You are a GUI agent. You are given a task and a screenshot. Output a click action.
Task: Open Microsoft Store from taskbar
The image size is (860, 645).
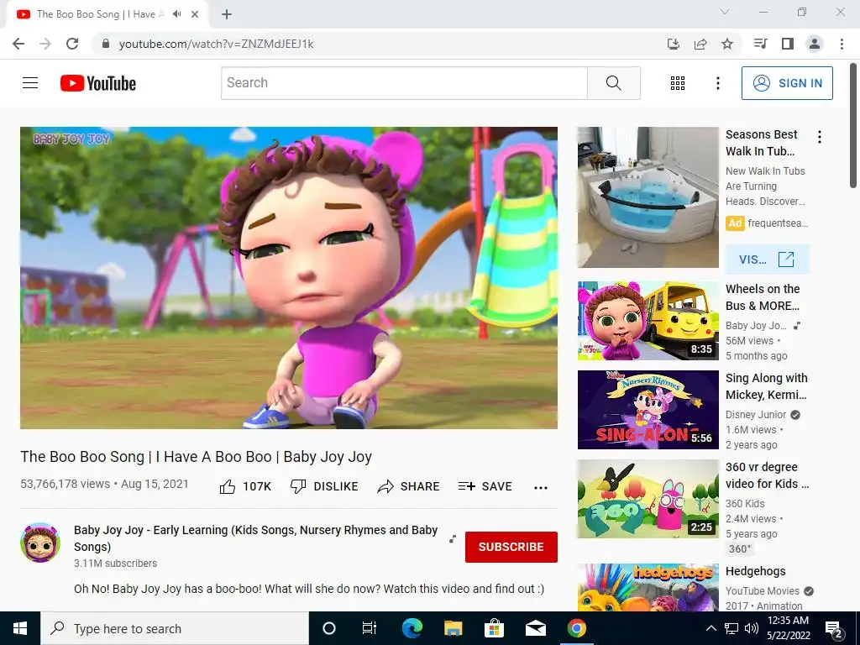(494, 628)
